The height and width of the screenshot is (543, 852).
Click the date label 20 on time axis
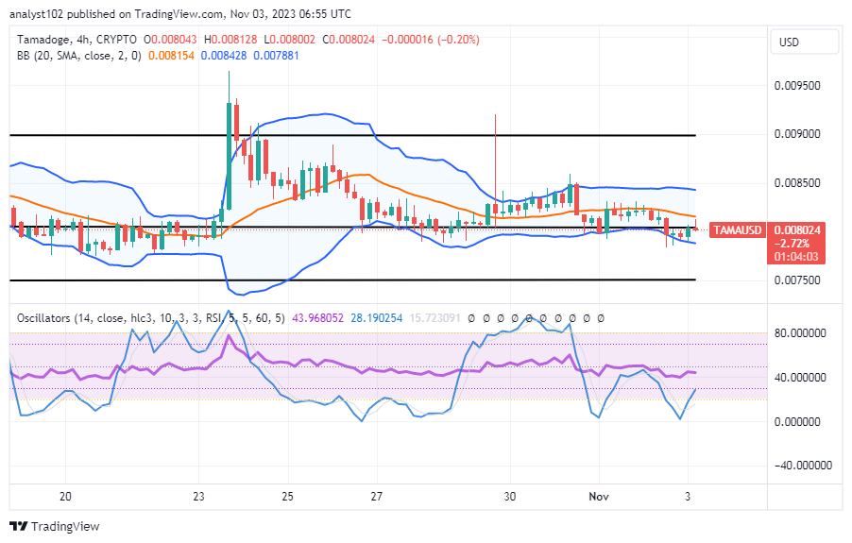coord(65,497)
